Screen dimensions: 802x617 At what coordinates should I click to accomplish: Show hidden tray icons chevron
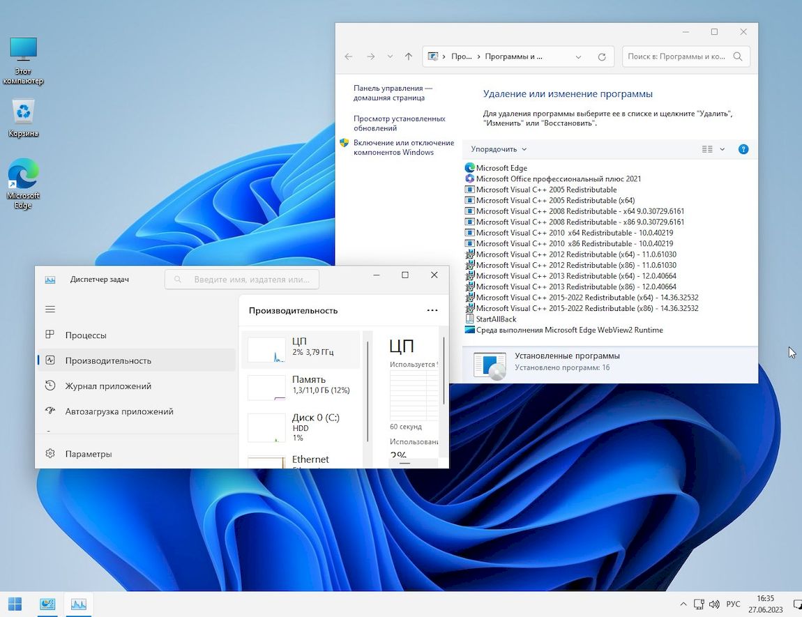pos(683,604)
